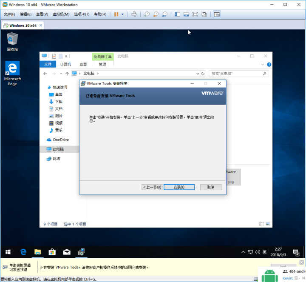Refresh the Explorer view

[203, 74]
